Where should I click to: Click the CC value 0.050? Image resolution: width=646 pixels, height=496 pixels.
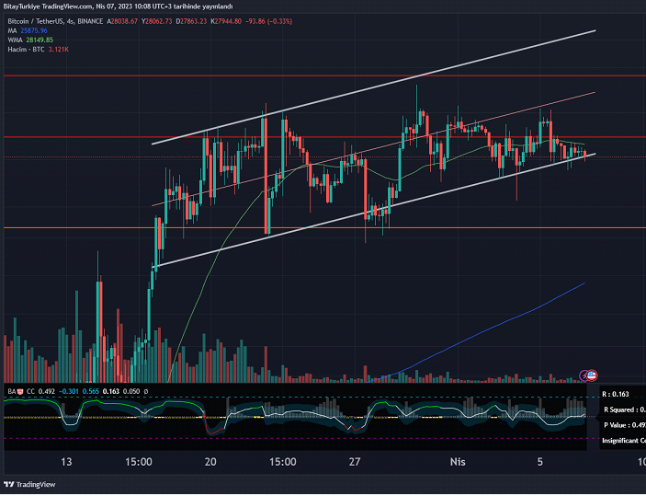tap(131, 391)
